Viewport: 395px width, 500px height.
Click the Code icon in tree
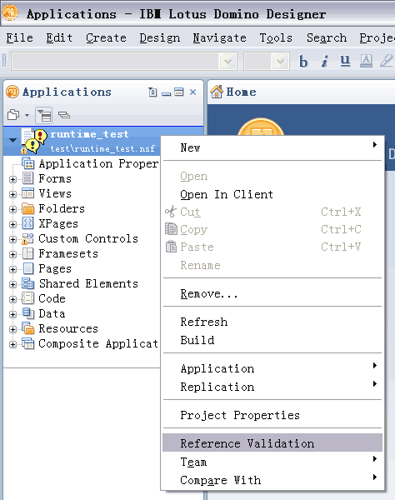28,298
